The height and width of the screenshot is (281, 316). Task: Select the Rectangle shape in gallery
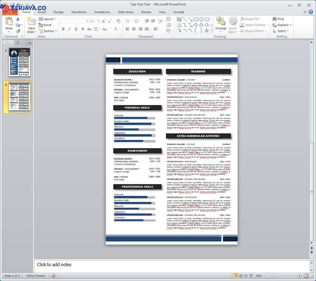point(196,19)
